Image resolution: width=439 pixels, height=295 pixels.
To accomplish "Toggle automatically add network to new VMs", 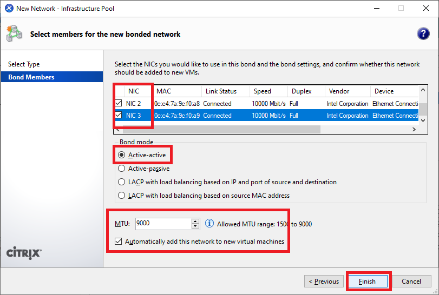I will click(x=119, y=242).
